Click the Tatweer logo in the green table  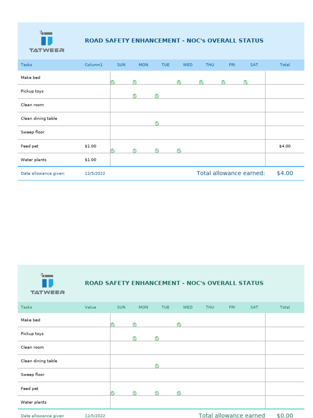click(47, 284)
